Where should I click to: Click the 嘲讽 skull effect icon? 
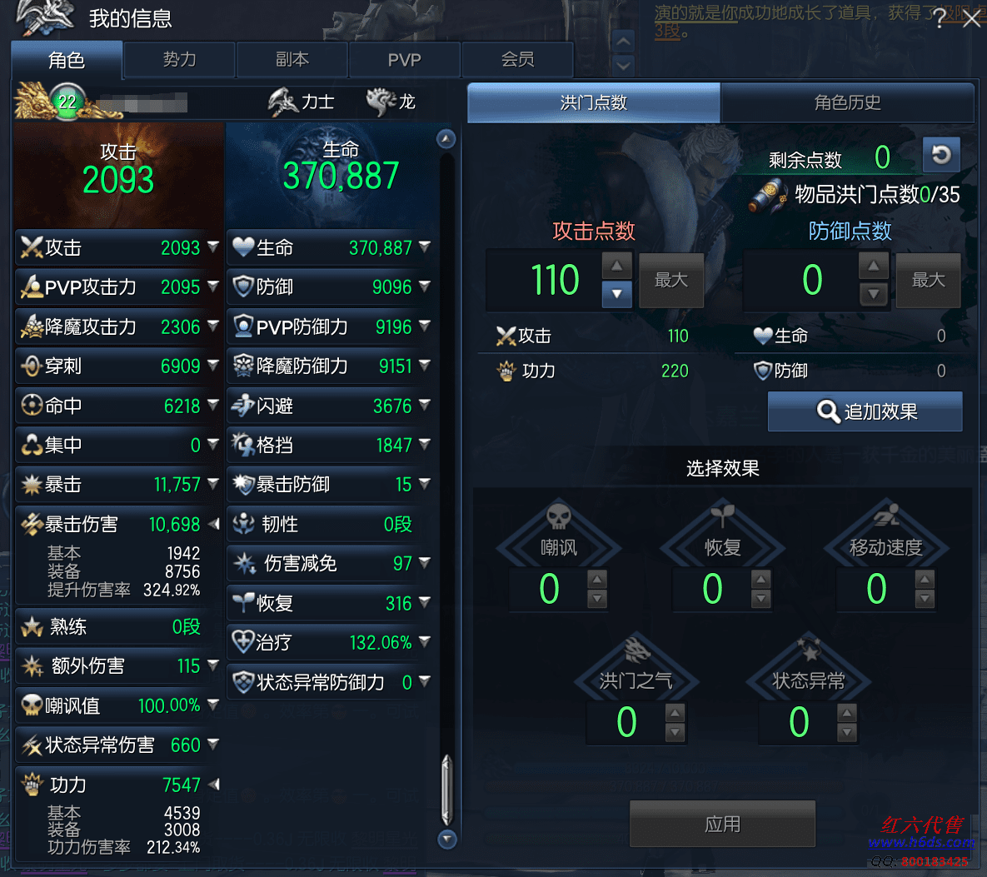pos(558,516)
